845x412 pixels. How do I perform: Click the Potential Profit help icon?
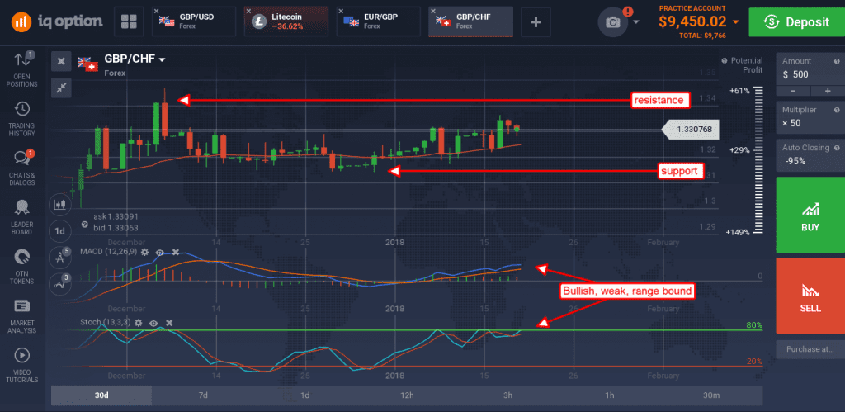tap(725, 60)
